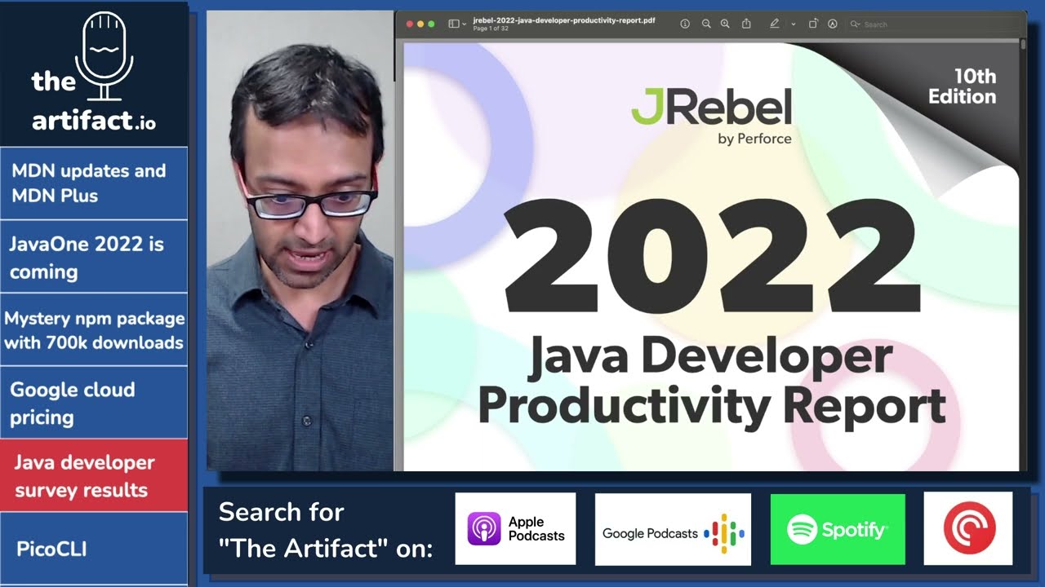Select the 'PicoCLI' topic
1045x587 pixels.
(x=94, y=549)
